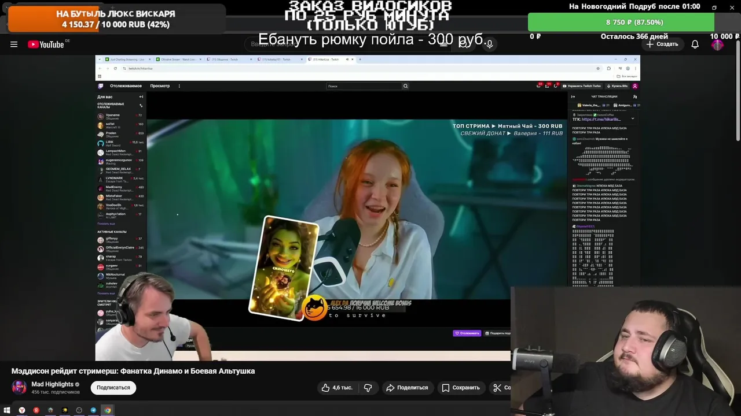The width and height of the screenshot is (741, 416).
Task: Open the browser tab search chevron
Action: tap(100, 60)
